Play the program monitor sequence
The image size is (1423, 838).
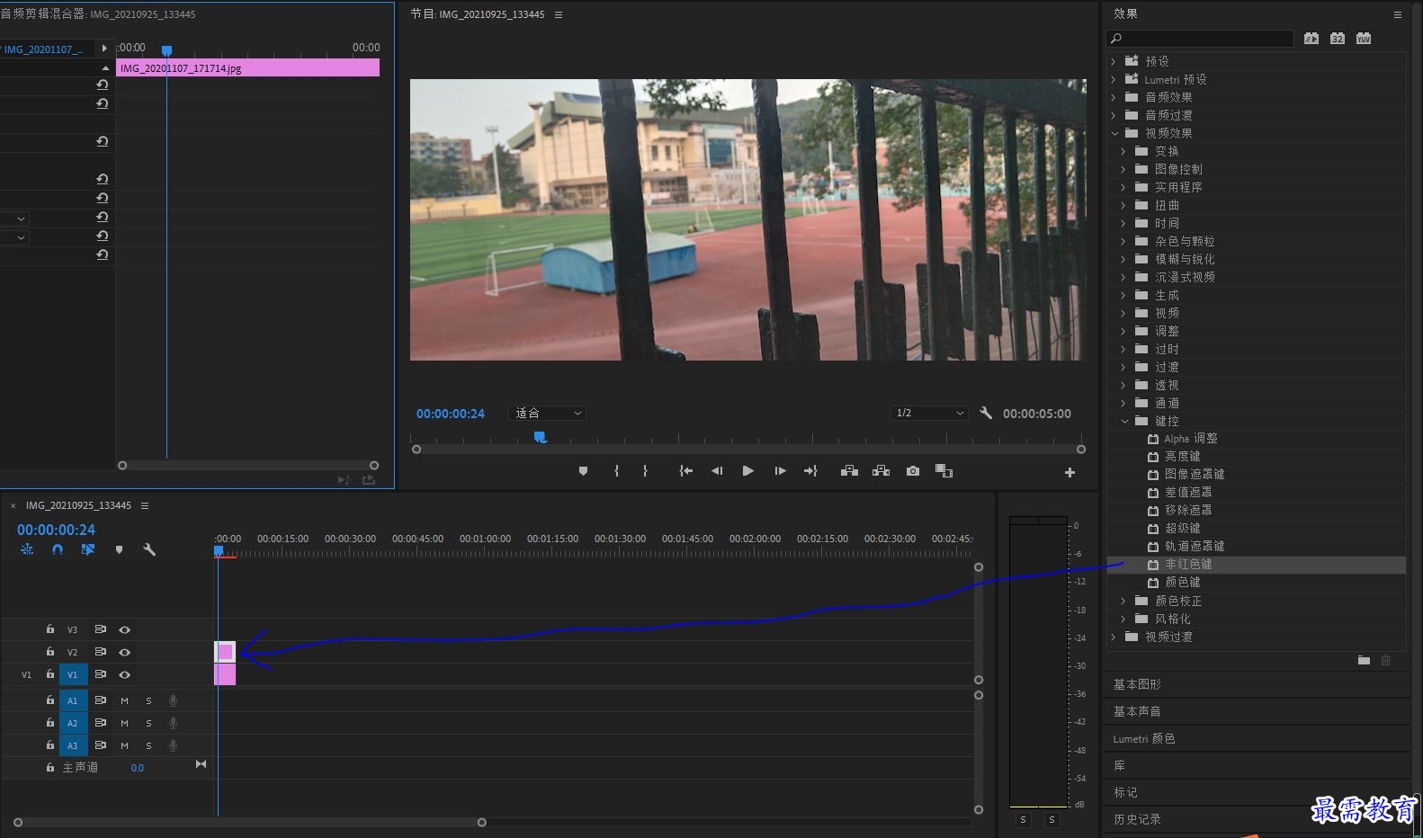[x=747, y=471]
